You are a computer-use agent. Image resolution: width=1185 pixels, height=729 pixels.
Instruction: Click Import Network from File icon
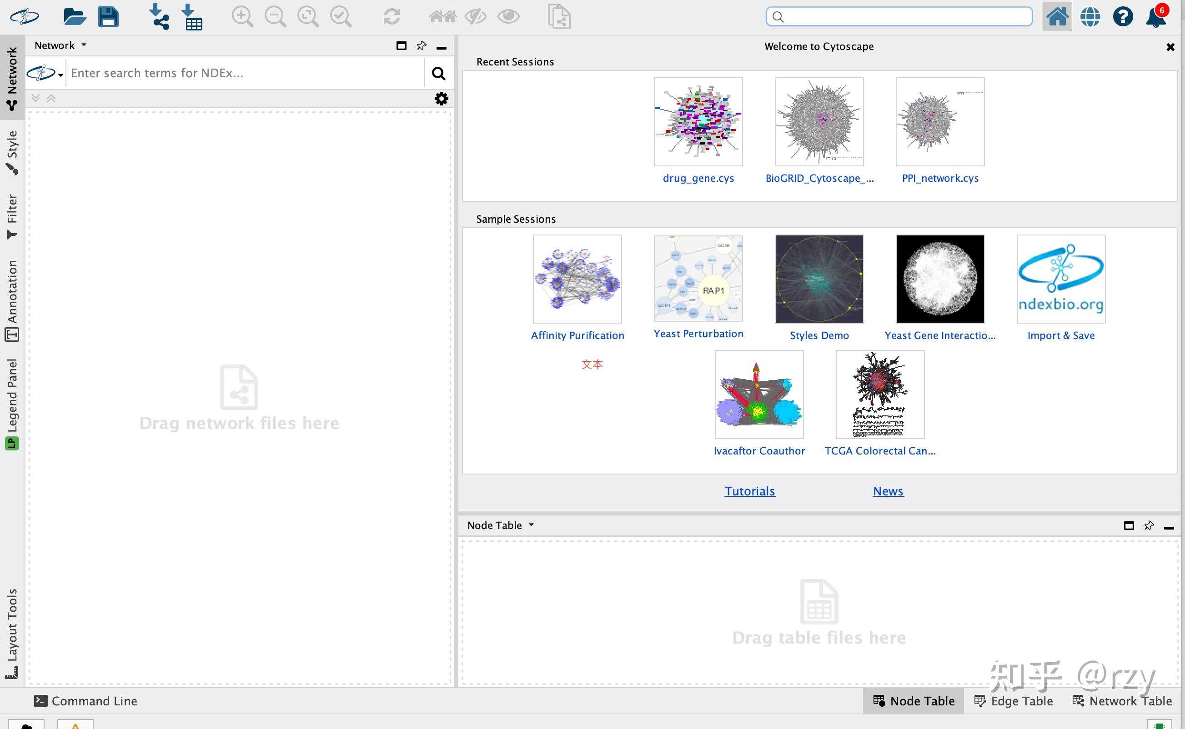(159, 17)
